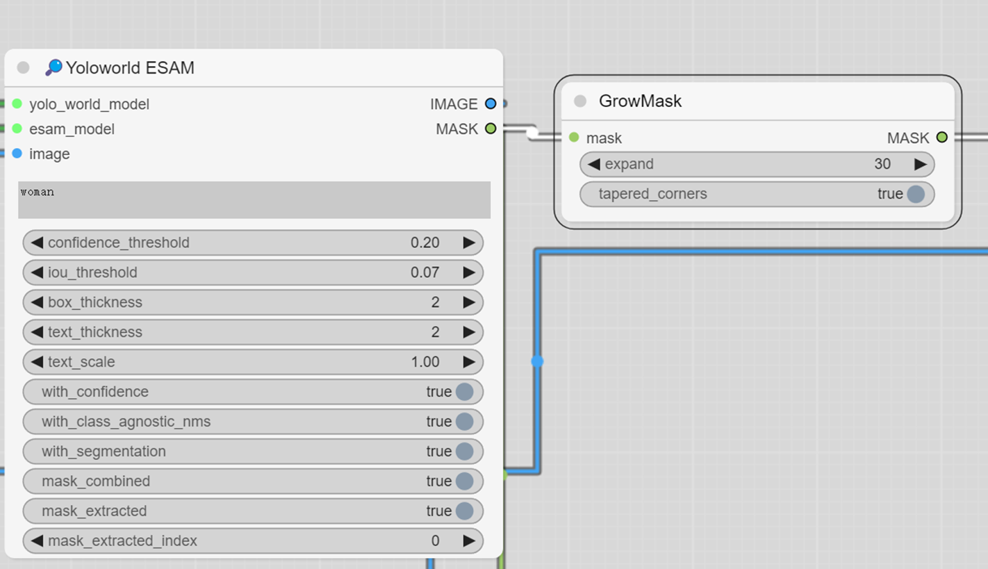
Task: Click the confidence_threshold value 0.20
Action: click(x=425, y=242)
